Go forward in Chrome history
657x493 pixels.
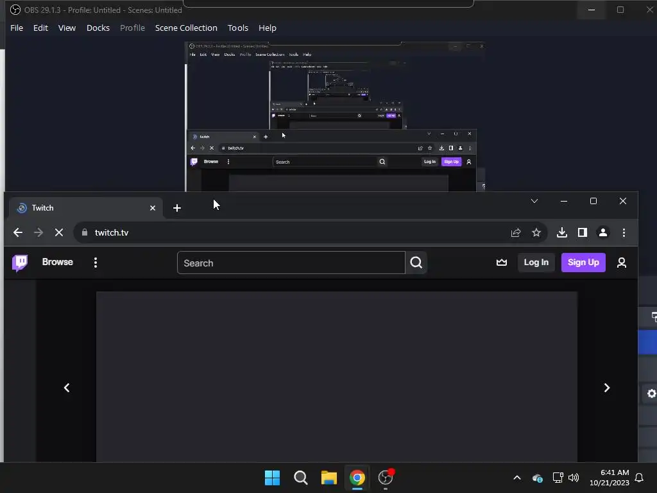[38, 232]
